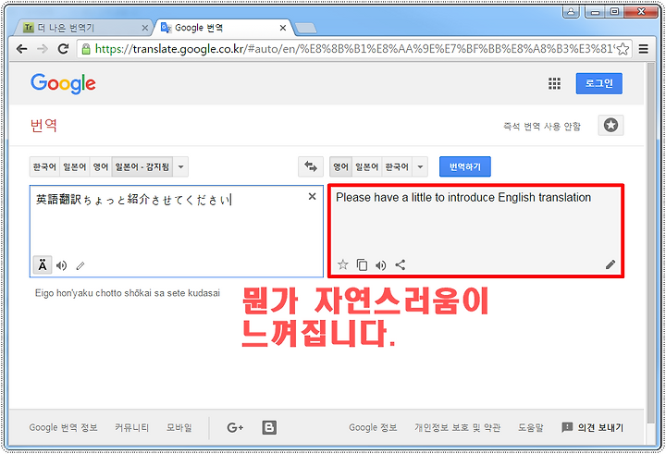Select 한국어 as target language

coord(397,167)
